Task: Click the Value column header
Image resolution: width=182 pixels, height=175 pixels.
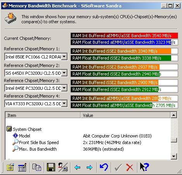Action: pyautogui.click(x=125, y=115)
